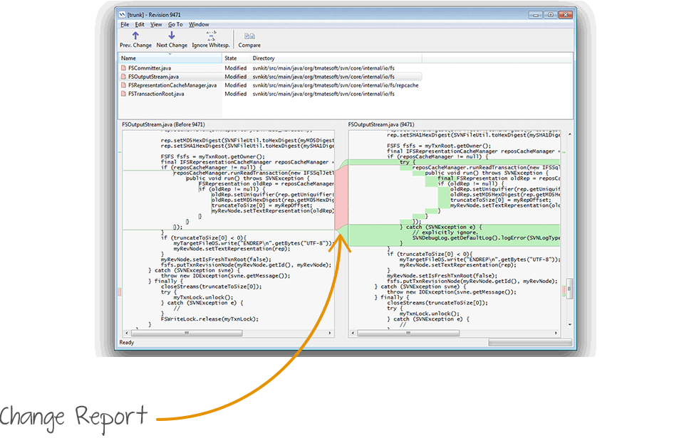684x438 pixels.
Task: Click the red deleted-block connector in diff gutter
Action: [341, 199]
